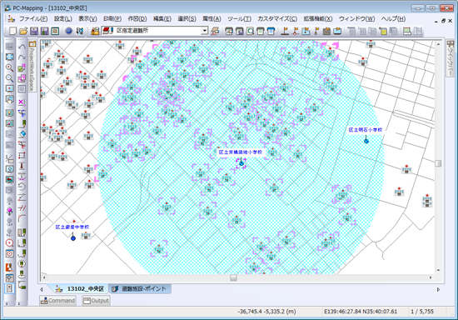458x320 pixels.
Task: Select the hand pan tool
Action: point(9,99)
